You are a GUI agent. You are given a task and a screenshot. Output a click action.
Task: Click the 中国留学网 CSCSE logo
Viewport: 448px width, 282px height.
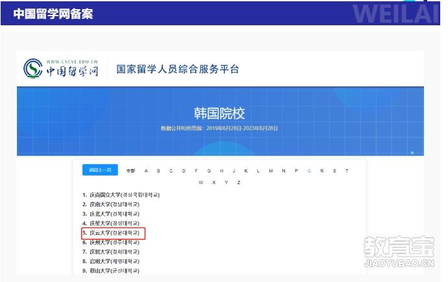point(61,69)
